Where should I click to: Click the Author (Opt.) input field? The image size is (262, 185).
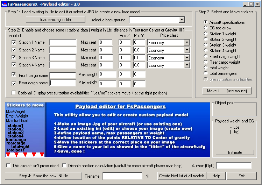tap(233, 166)
